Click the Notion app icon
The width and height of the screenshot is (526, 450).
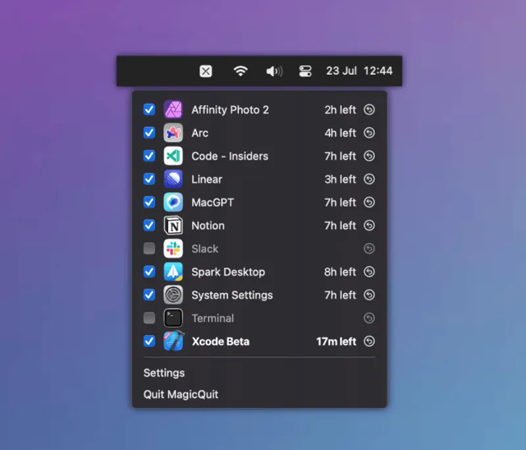[x=173, y=225]
